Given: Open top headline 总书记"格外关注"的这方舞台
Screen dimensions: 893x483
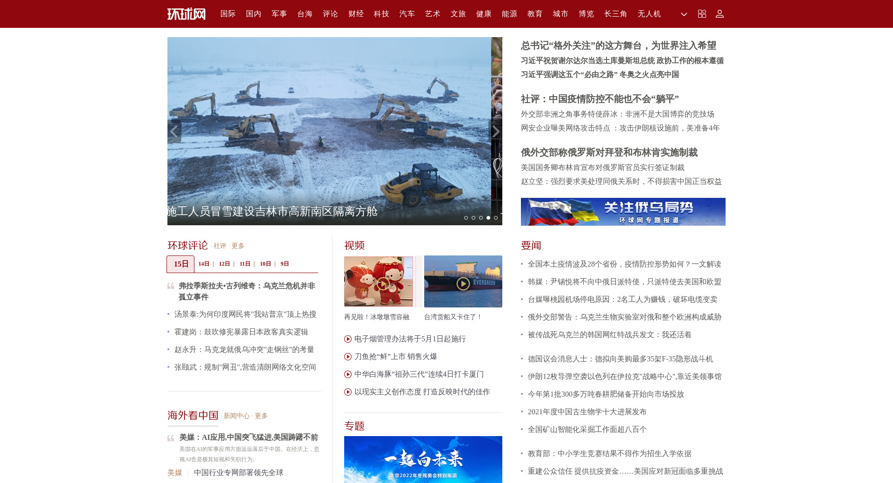Looking at the screenshot, I should coord(619,46).
